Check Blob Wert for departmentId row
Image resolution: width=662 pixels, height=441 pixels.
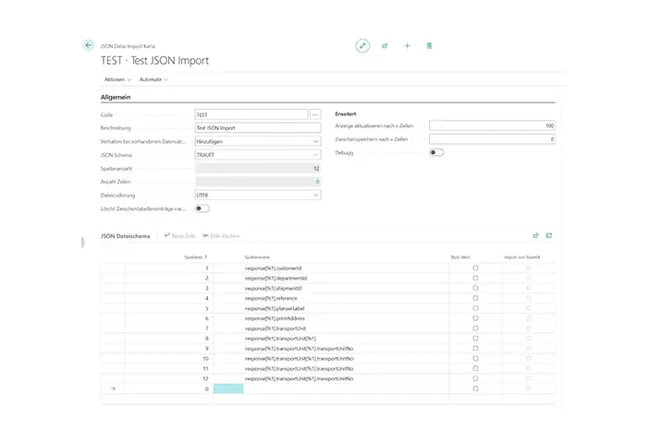pyautogui.click(x=475, y=278)
